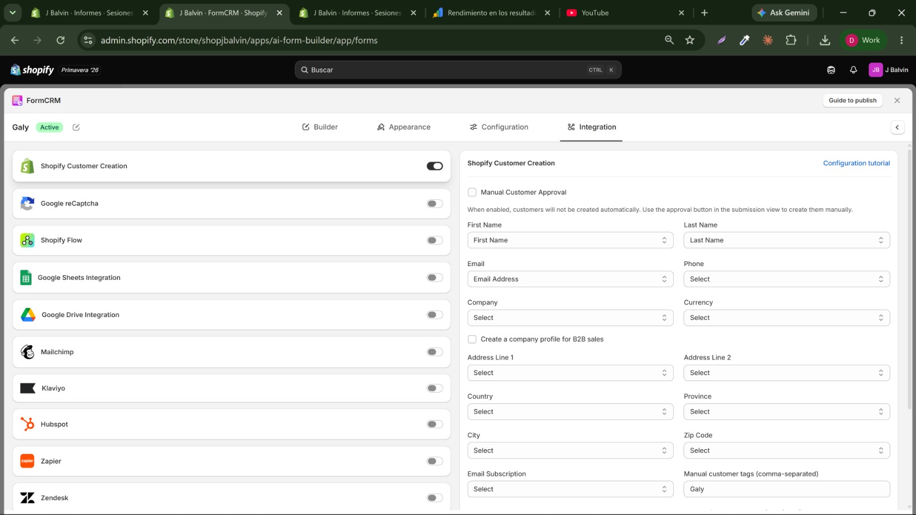Click the Hubspot sprocket icon
916x515 pixels.
(x=27, y=424)
